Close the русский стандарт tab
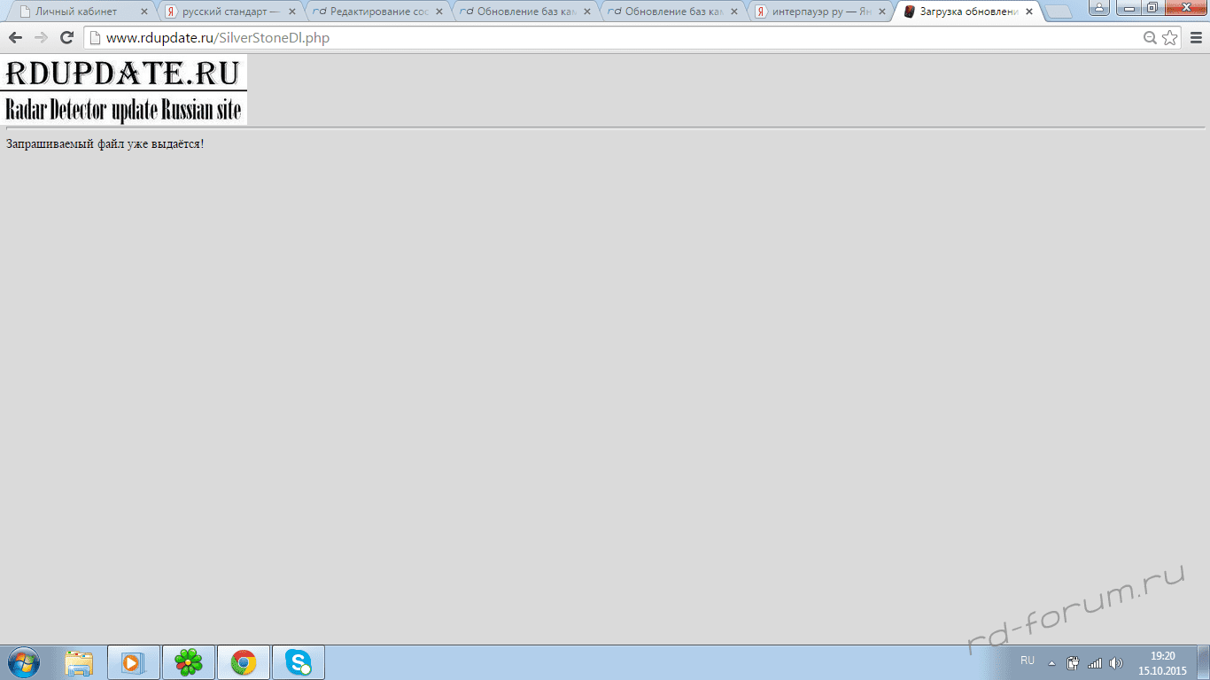Screen dimensions: 1210x680 point(292,12)
